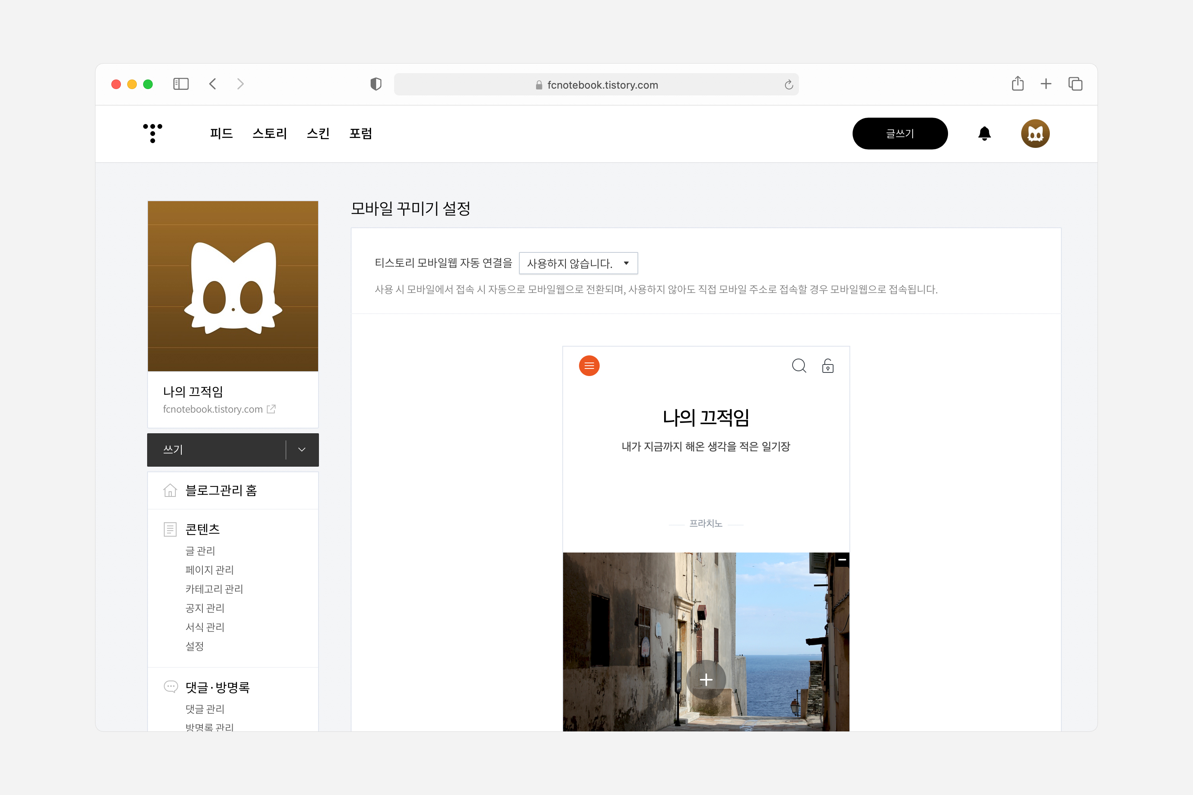Click the Tistory logo icon
Screen dimensions: 1193x795
[153, 133]
